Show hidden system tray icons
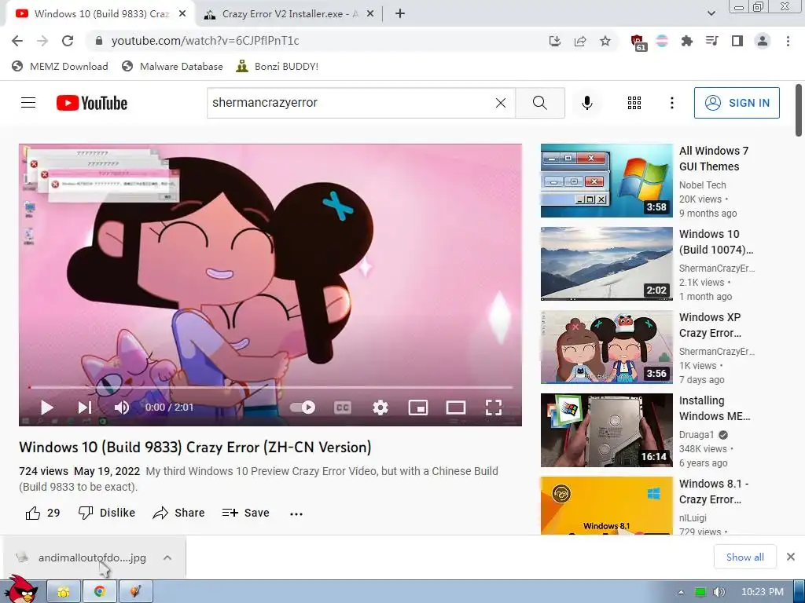Viewport: 805px width, 603px height. tap(681, 592)
